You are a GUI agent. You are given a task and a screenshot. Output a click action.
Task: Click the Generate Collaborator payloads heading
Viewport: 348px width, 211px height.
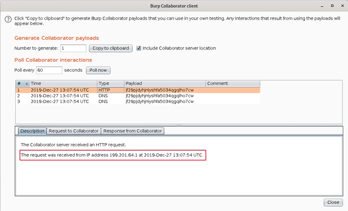(57, 38)
